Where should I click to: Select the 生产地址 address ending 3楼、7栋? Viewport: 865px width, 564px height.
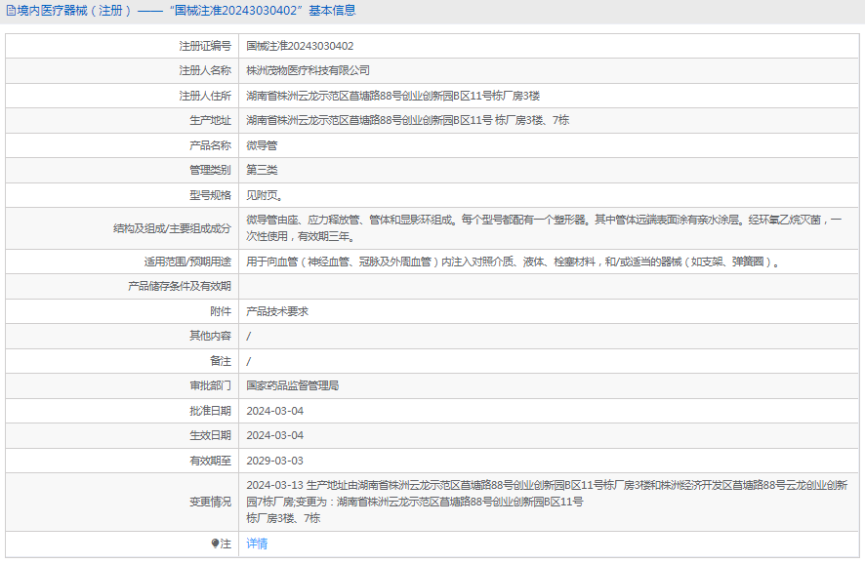point(408,120)
